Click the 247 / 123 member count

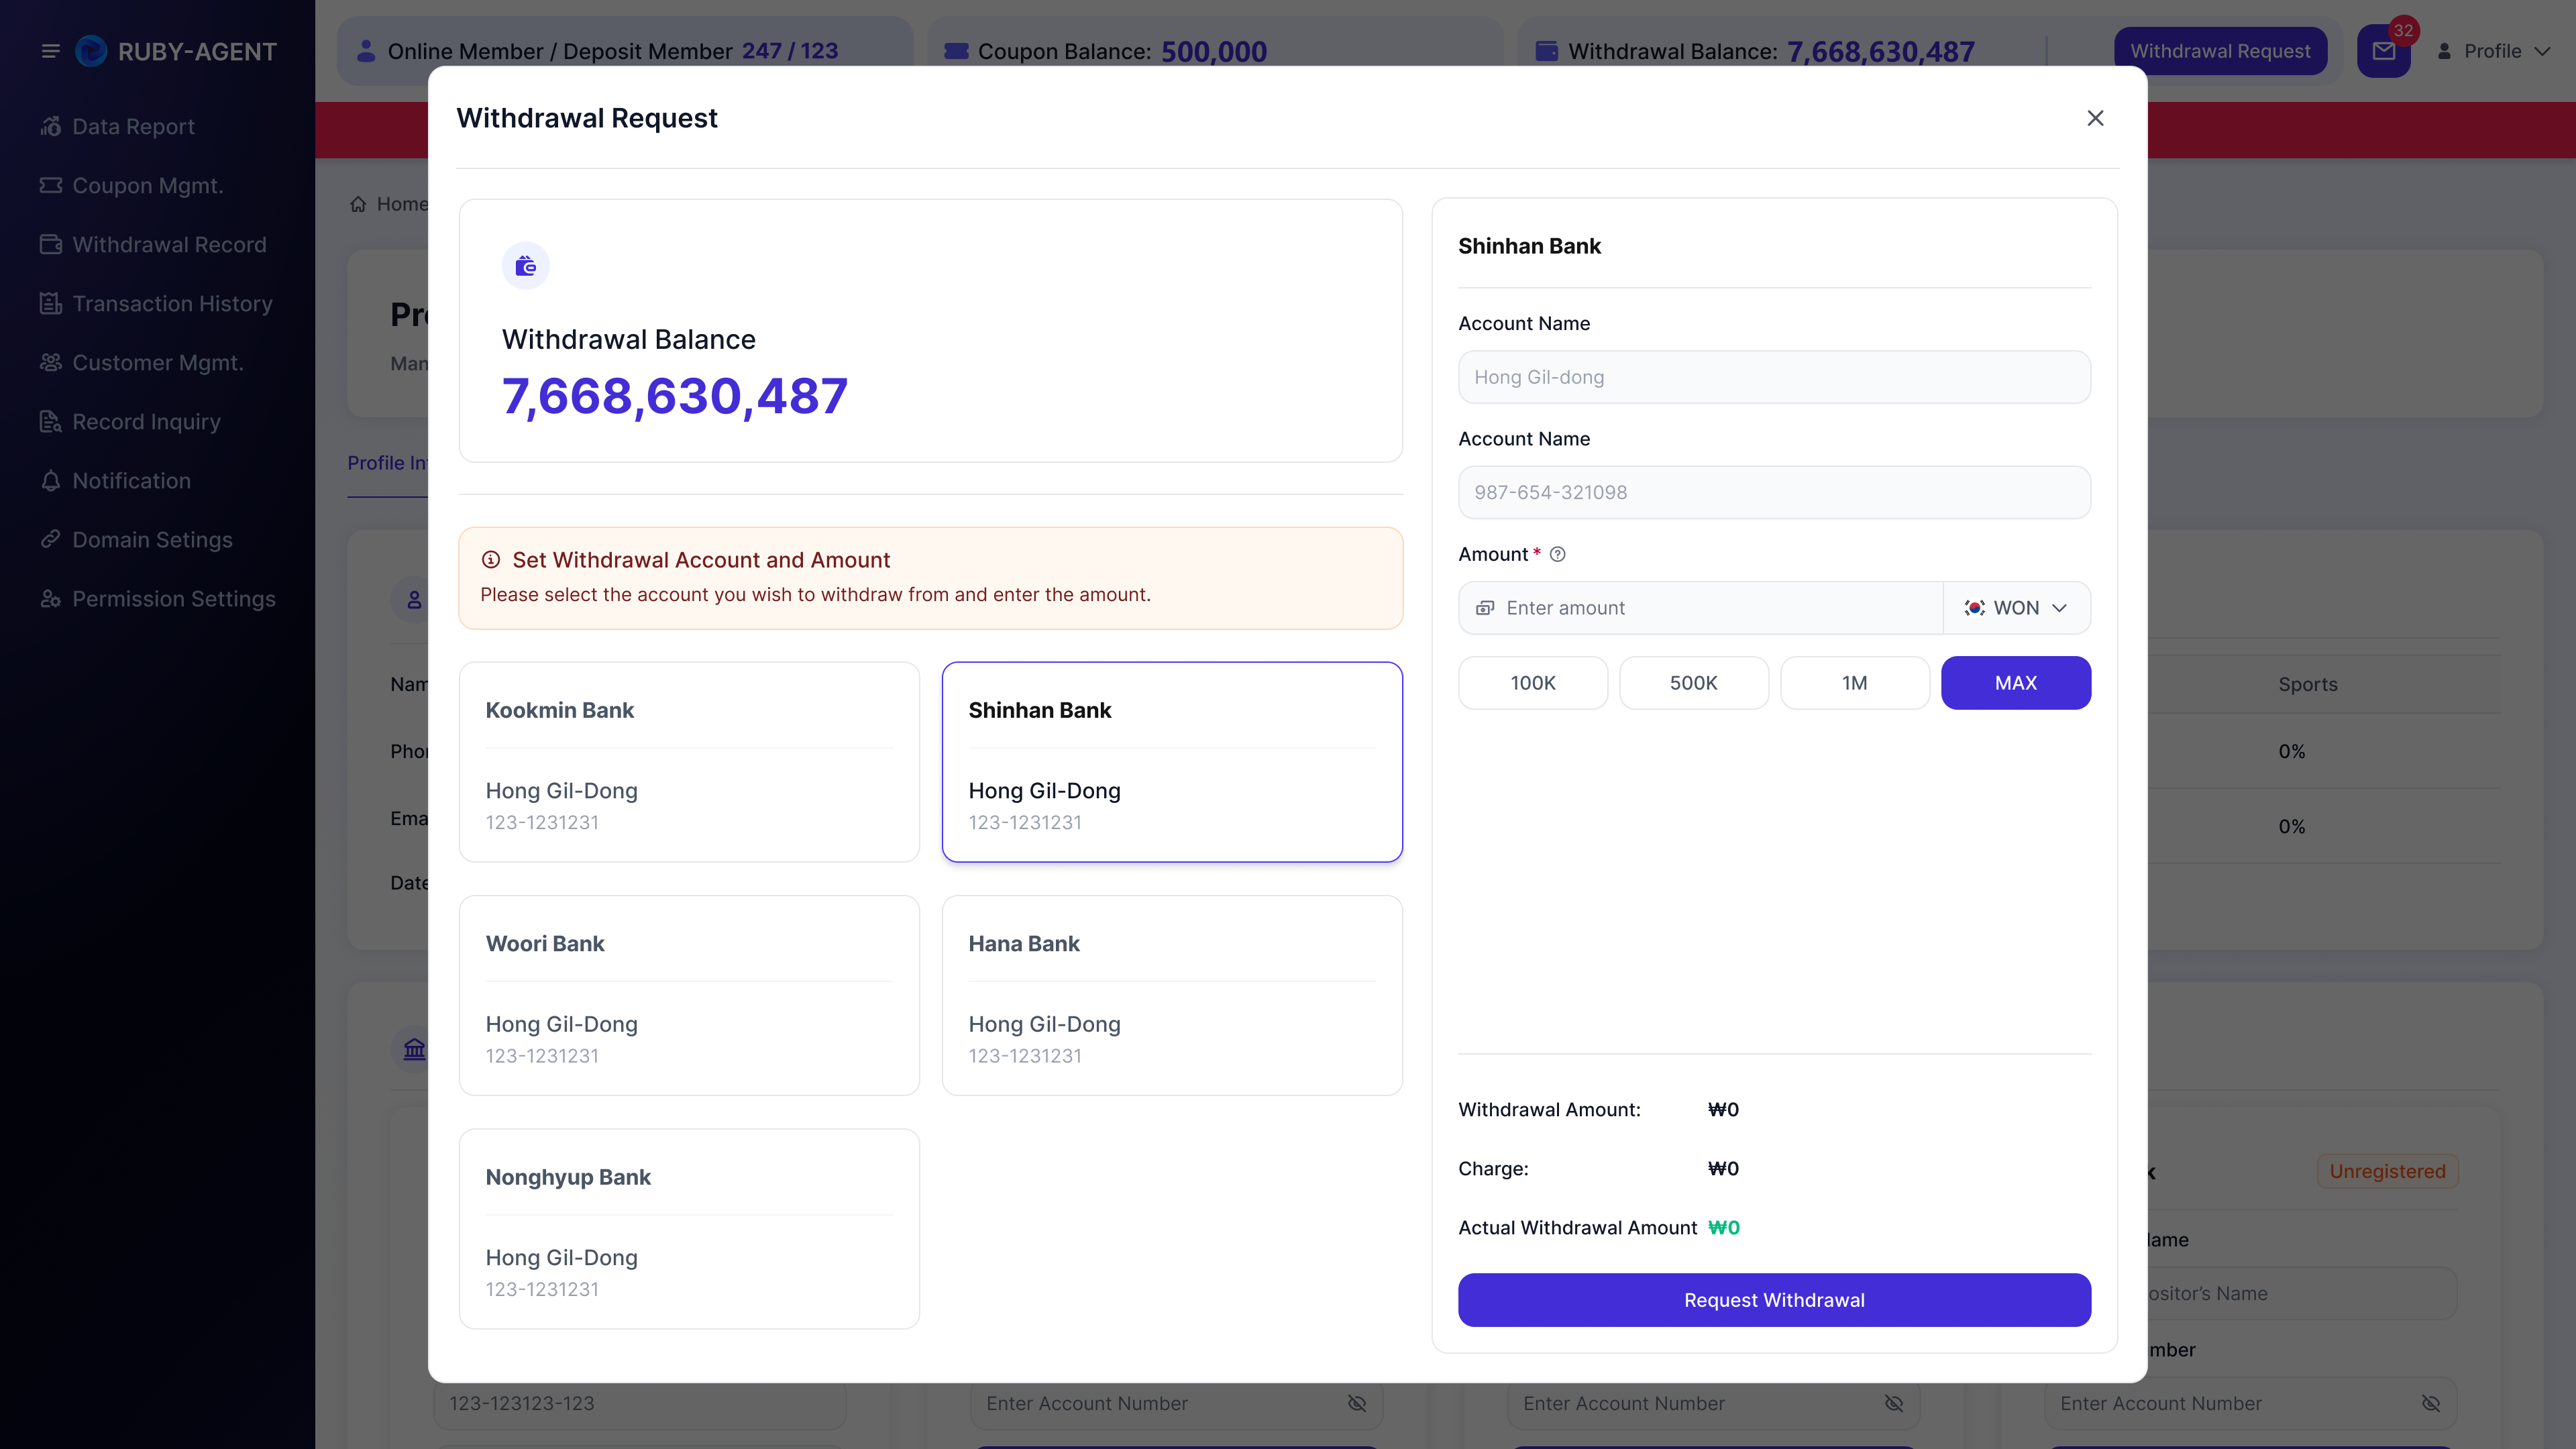click(790, 51)
